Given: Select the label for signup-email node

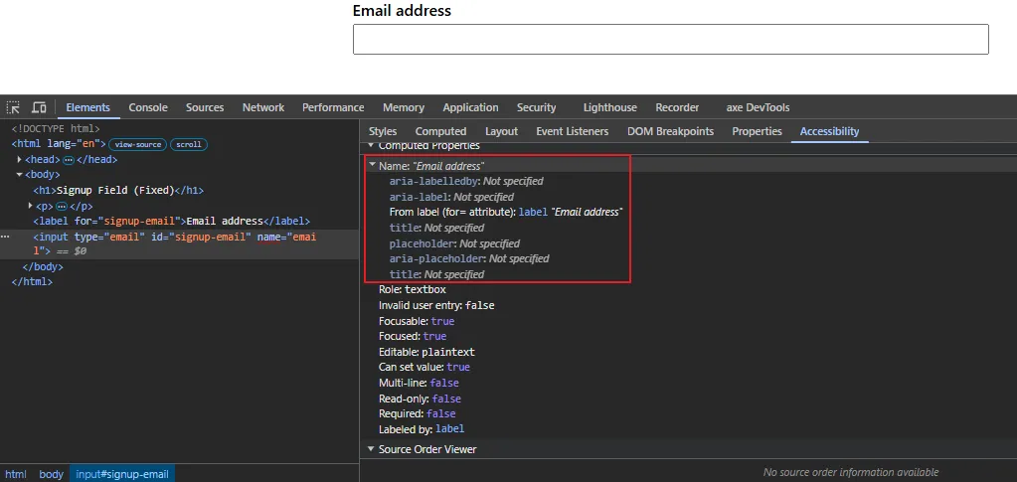Looking at the screenshot, I should click(172, 222).
